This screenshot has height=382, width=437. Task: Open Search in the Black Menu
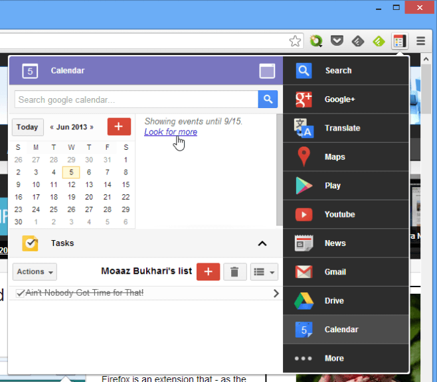tap(346, 71)
